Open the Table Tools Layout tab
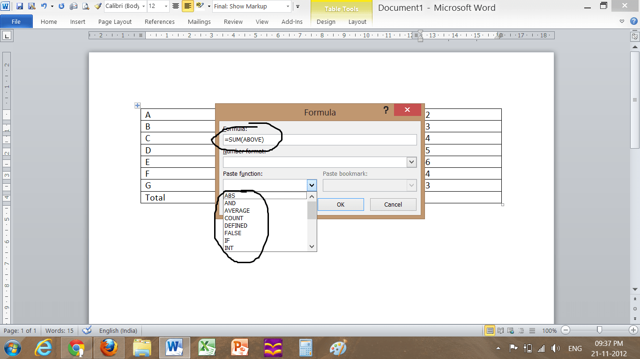 pyautogui.click(x=357, y=22)
